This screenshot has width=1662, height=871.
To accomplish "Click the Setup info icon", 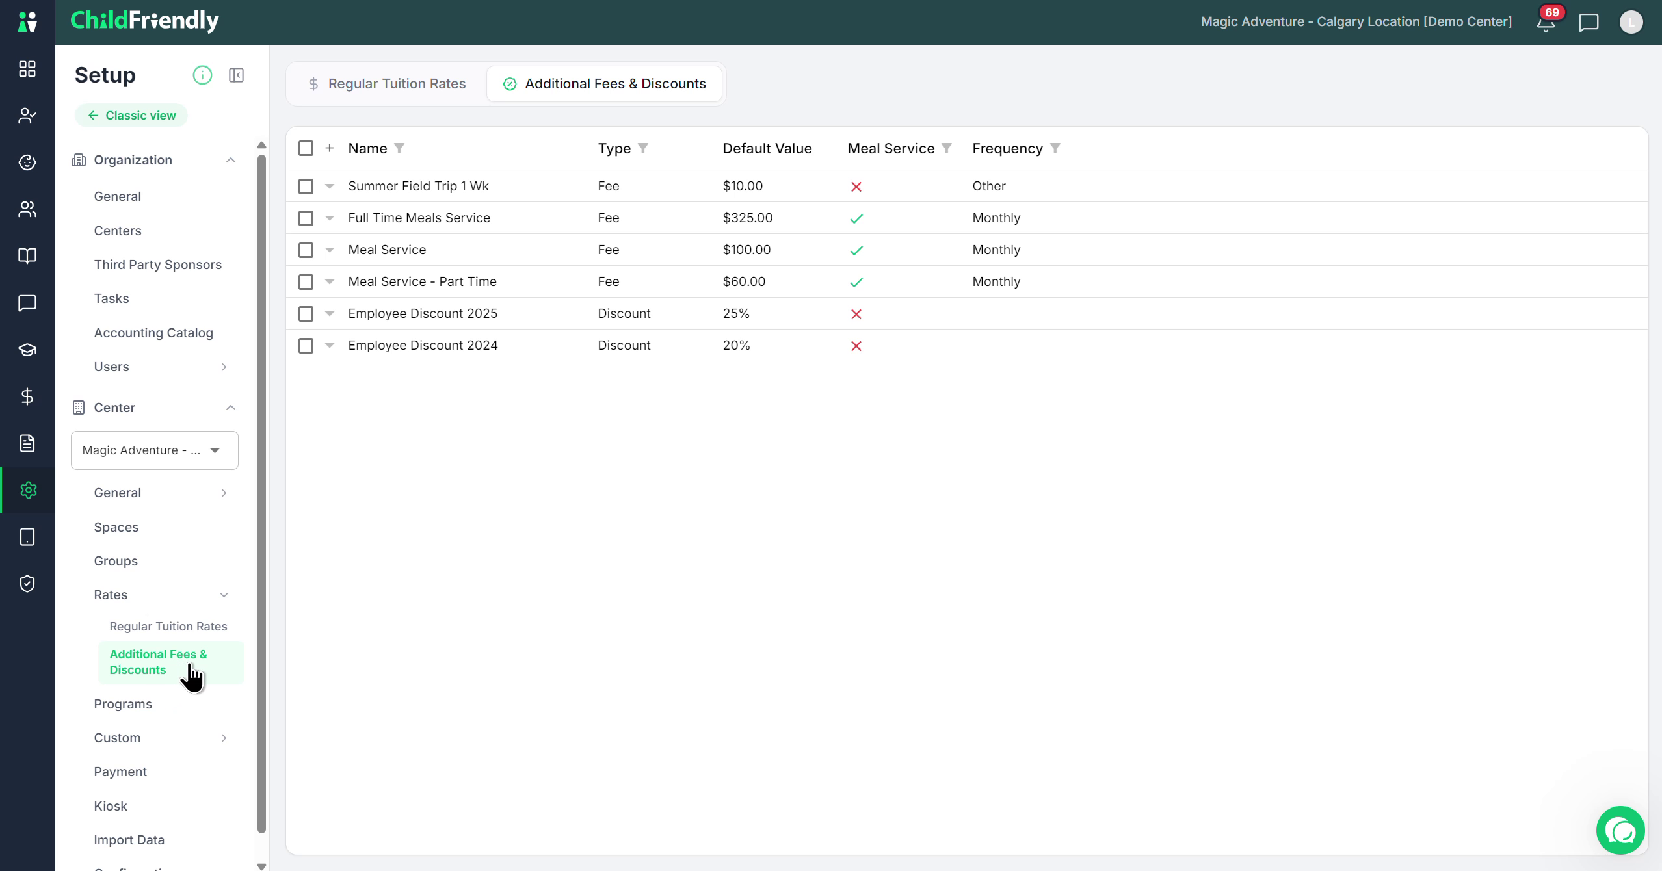I will point(202,75).
